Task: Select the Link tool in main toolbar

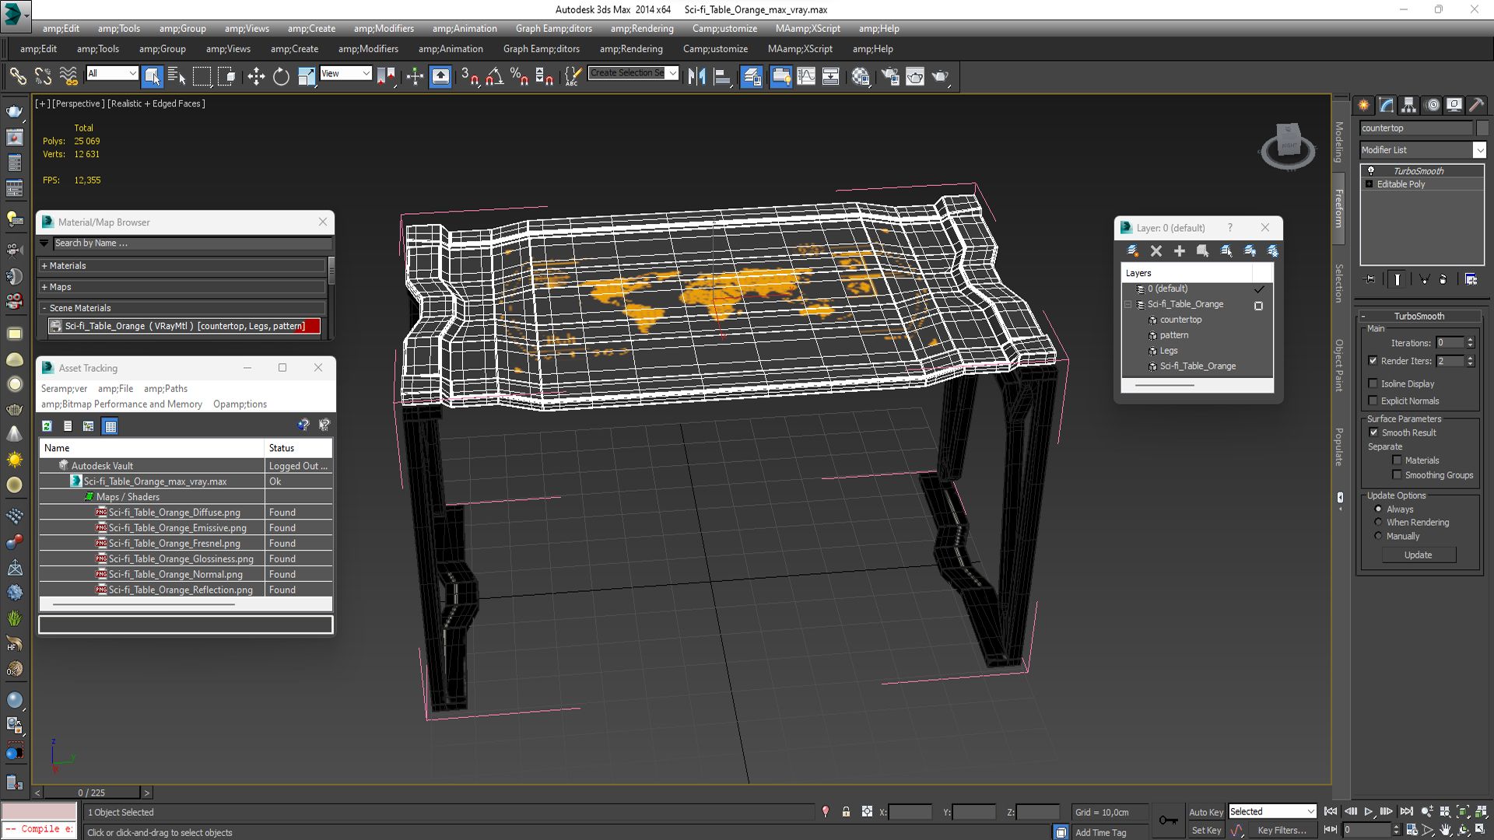Action: tap(17, 75)
